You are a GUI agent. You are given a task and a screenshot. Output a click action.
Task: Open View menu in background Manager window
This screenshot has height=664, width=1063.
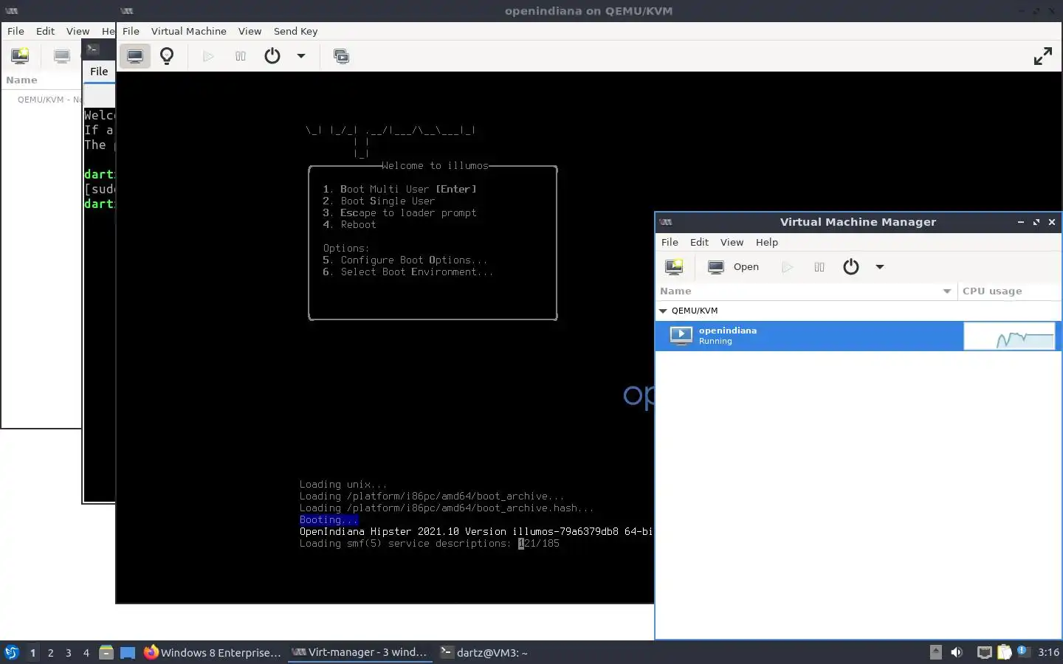click(x=78, y=31)
